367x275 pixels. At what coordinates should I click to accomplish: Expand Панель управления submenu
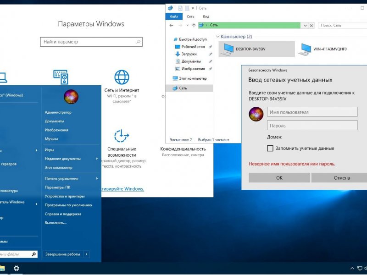pyautogui.click(x=97, y=178)
